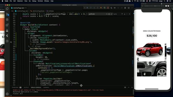Close the miniCarPage.dart tab
Viewport: 173px width, 97px height.
[26, 8]
